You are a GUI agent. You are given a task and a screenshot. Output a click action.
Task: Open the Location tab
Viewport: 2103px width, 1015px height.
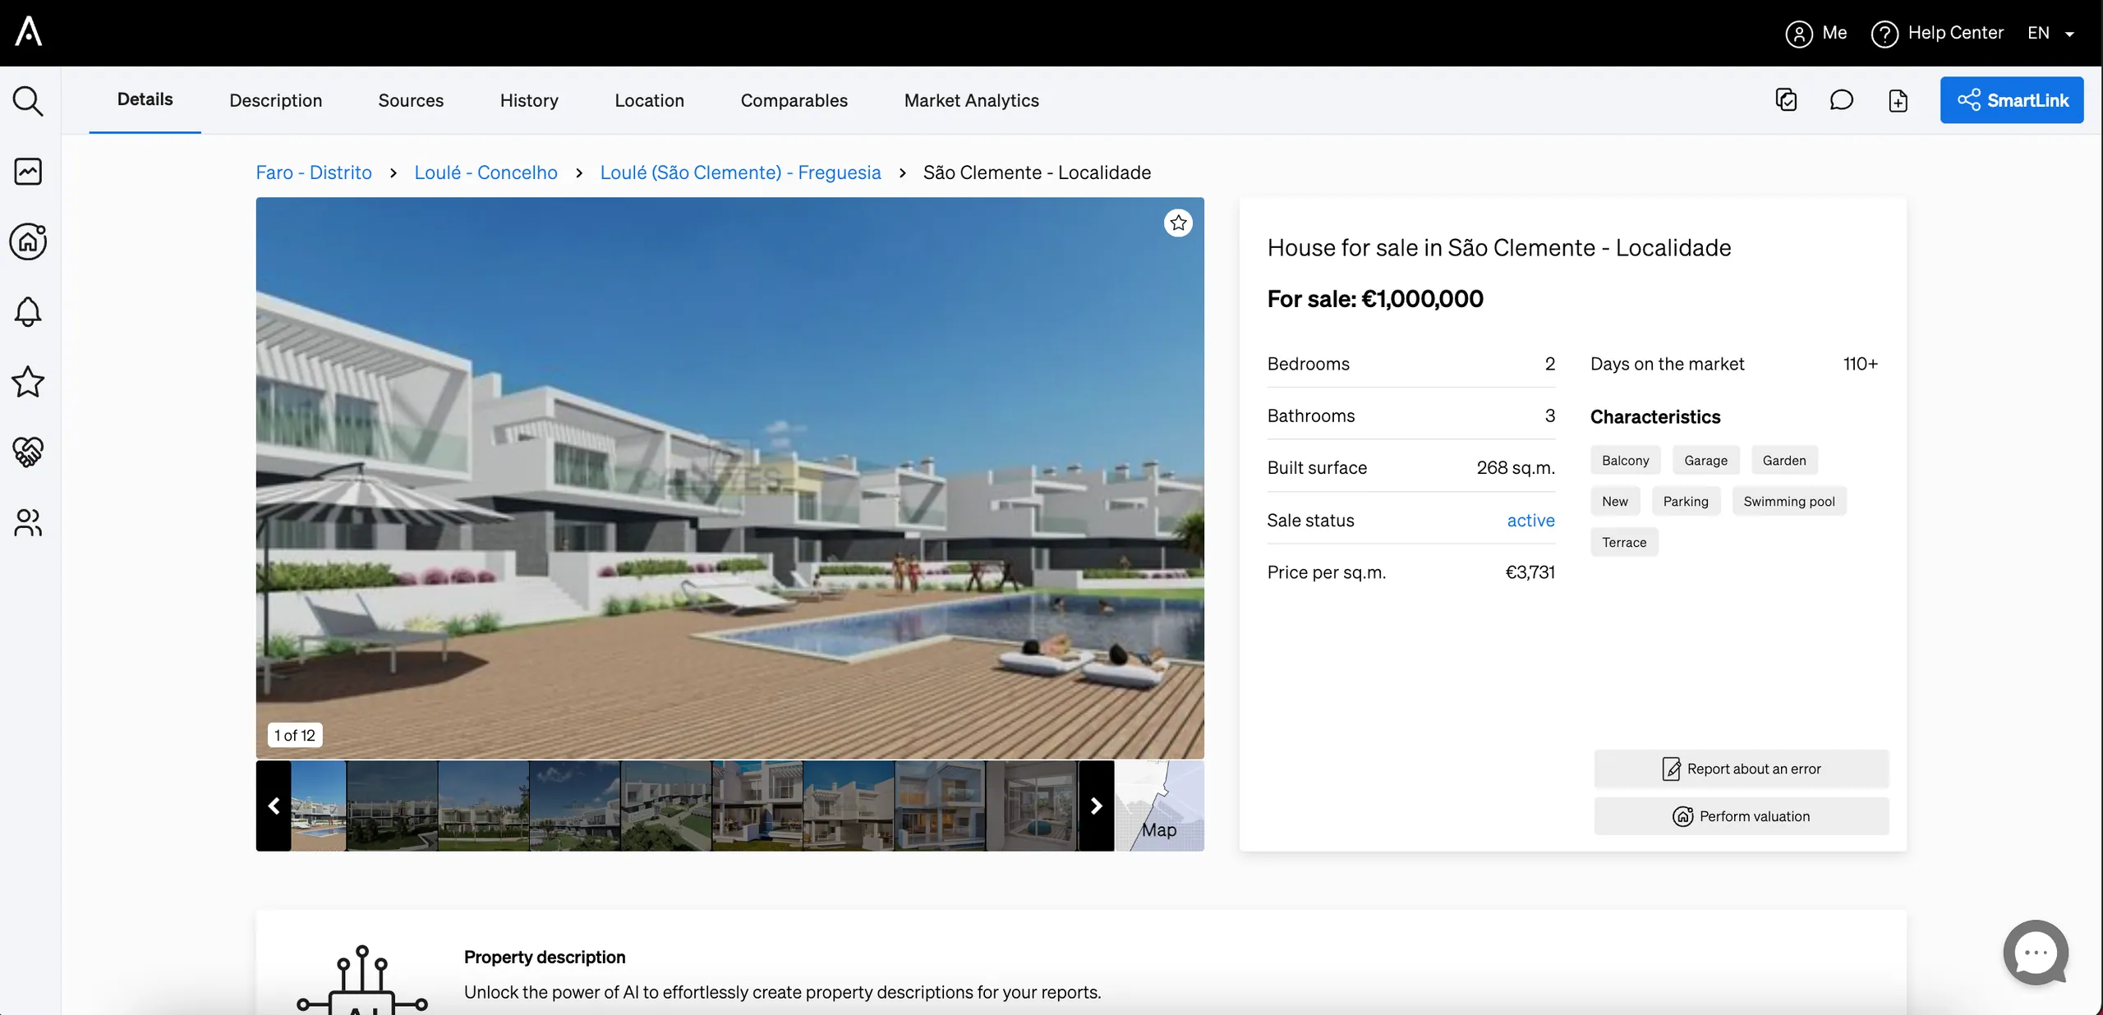point(649,100)
